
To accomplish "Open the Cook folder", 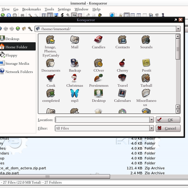I will click(51, 78).
